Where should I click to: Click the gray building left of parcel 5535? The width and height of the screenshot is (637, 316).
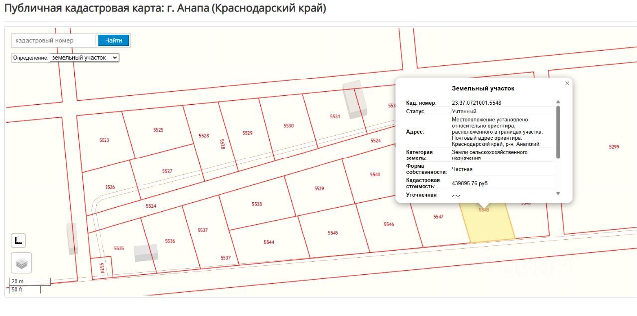click(x=72, y=238)
